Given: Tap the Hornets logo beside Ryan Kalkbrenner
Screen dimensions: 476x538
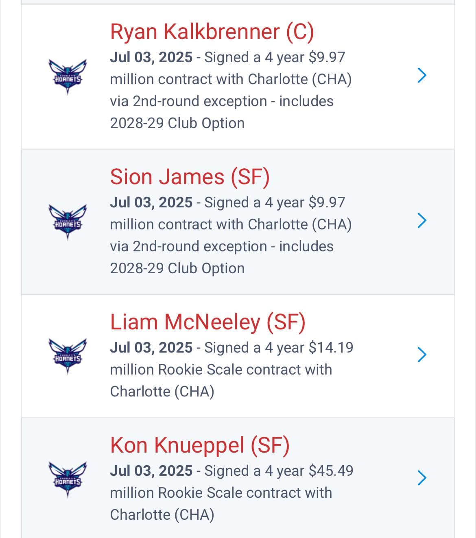Looking at the screenshot, I should (68, 77).
